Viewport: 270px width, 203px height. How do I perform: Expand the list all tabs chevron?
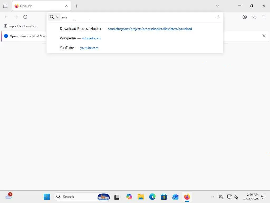coord(218,6)
